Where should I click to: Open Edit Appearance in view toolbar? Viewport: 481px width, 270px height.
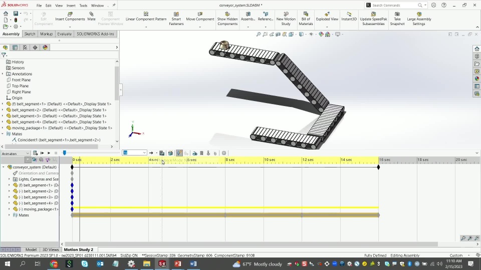click(x=321, y=34)
